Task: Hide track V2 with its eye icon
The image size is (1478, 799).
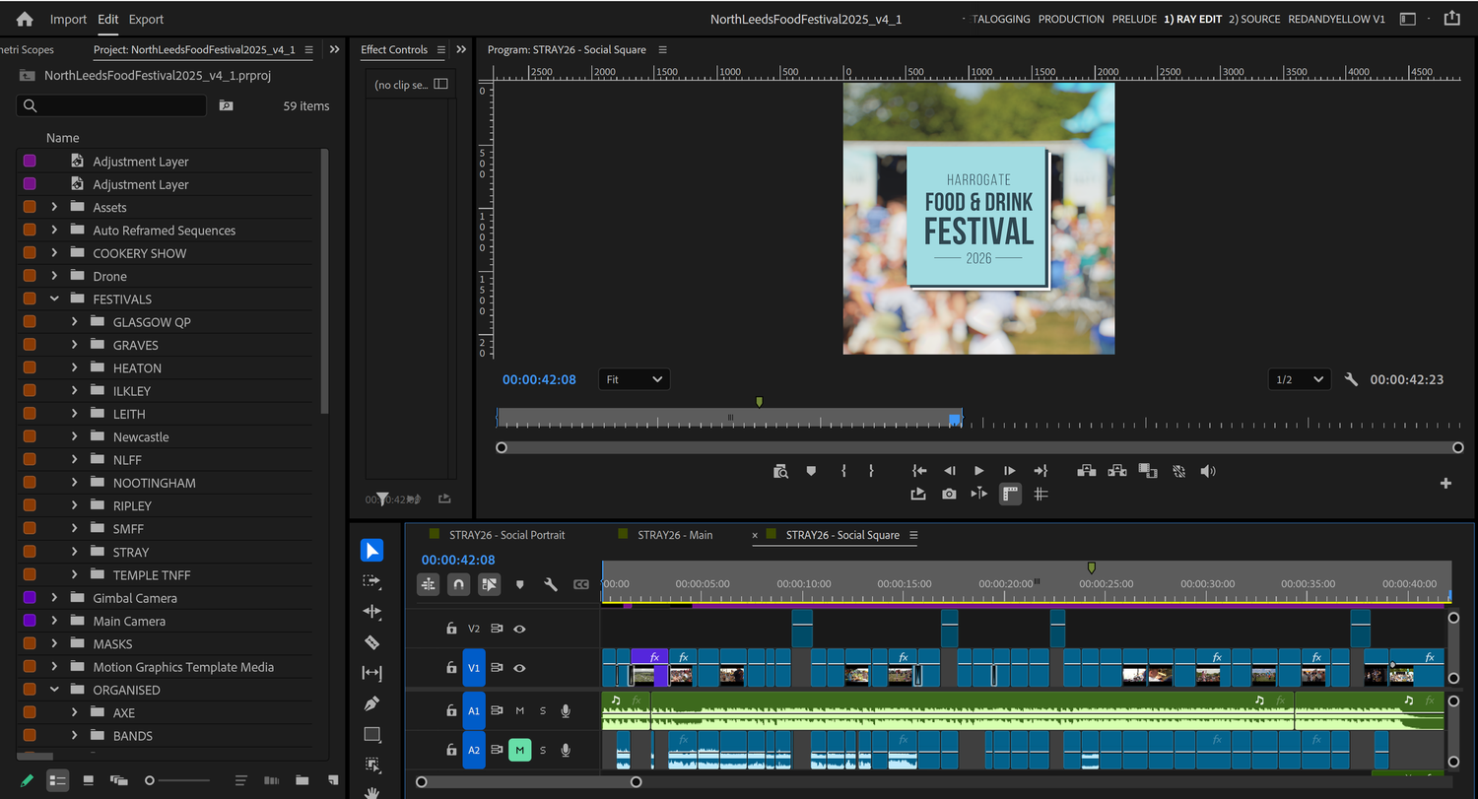Action: pos(519,629)
